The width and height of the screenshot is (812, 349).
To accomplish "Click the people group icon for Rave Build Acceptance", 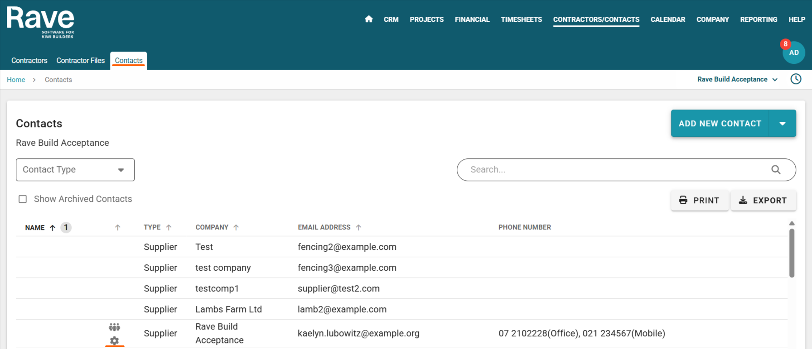I will [x=114, y=327].
